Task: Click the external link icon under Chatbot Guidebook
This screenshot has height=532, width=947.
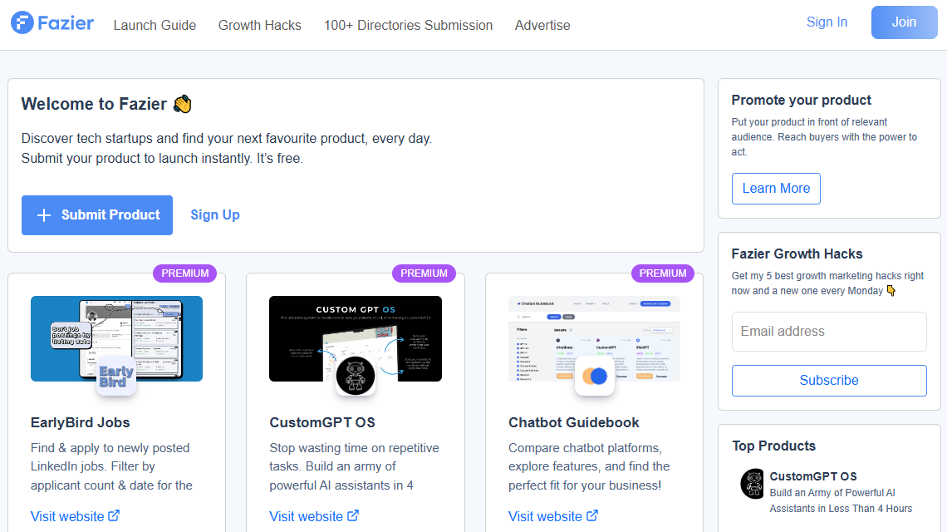Action: (592, 515)
